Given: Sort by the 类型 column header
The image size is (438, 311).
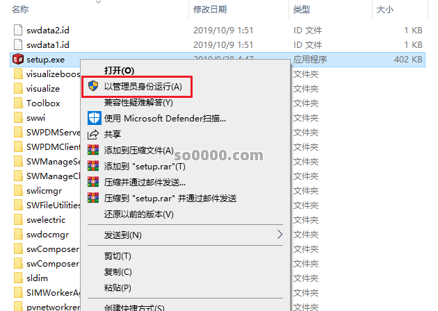Looking at the screenshot, I should point(302,10).
